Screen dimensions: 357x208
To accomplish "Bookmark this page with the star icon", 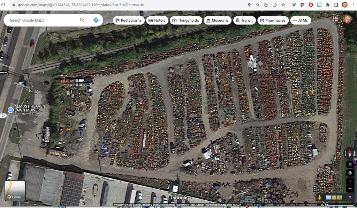I will tap(283, 5).
